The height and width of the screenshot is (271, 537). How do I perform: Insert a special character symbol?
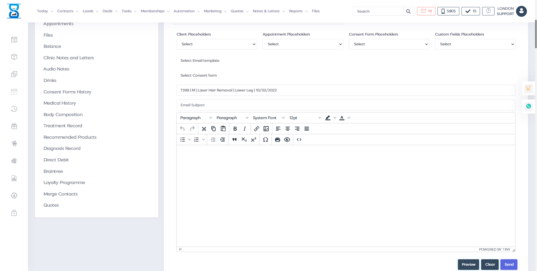[265, 139]
